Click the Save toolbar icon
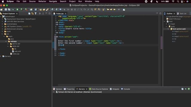 (6, 10)
